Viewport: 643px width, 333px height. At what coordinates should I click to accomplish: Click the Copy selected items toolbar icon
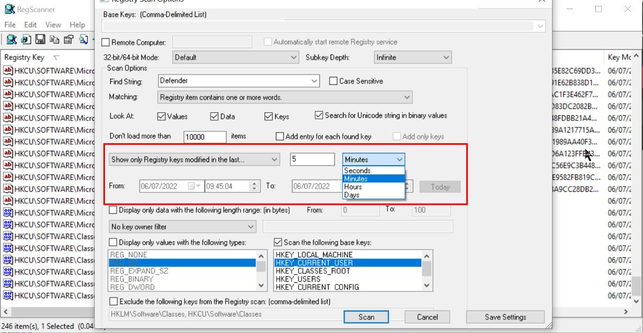54,40
